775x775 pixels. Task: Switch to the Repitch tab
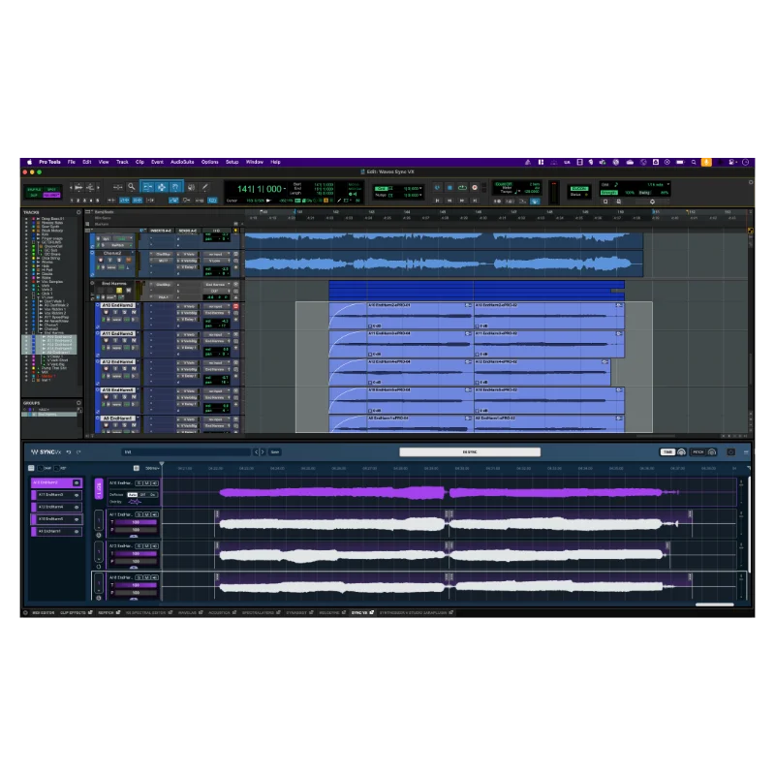(x=106, y=612)
